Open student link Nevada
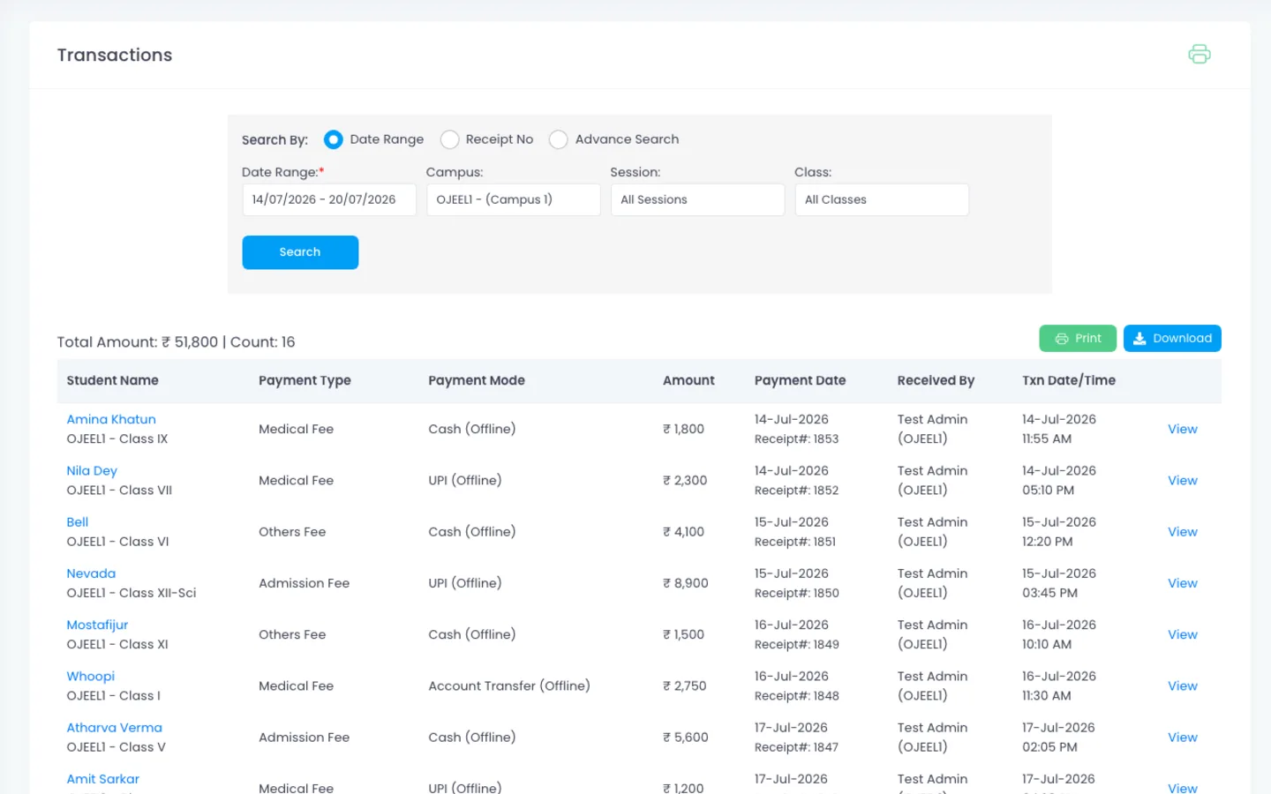 pyautogui.click(x=91, y=573)
